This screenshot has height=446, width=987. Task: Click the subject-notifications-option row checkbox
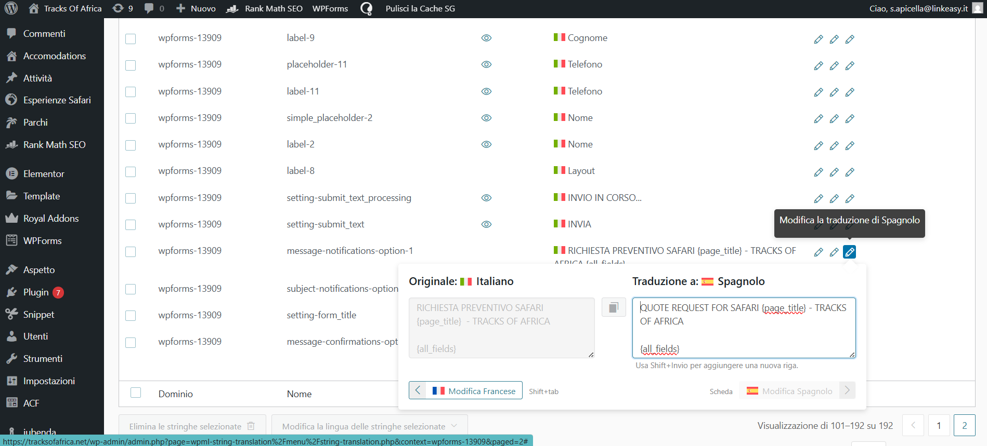coord(131,289)
